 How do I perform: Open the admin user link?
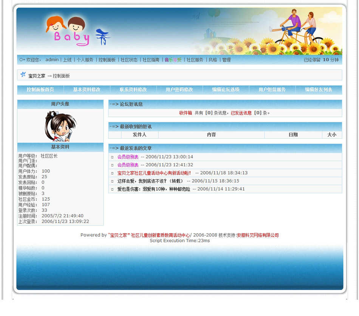click(x=52, y=60)
